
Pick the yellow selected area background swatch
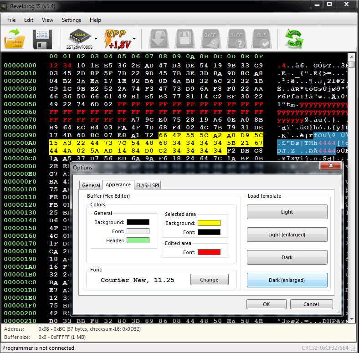point(209,223)
